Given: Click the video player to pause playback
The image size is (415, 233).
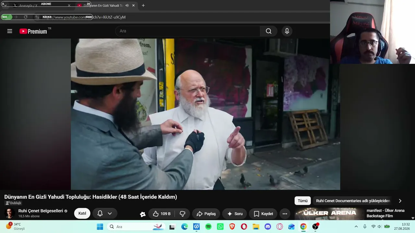Looking at the screenshot, I should pos(206,114).
